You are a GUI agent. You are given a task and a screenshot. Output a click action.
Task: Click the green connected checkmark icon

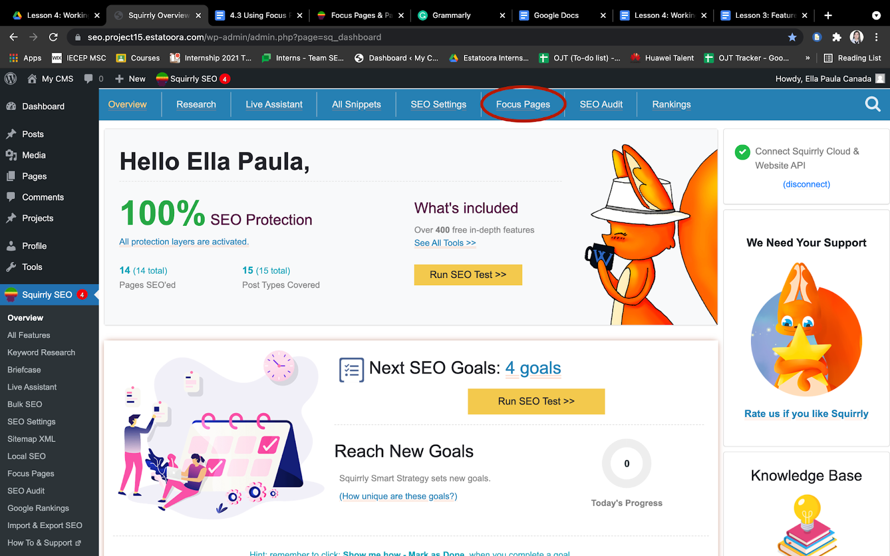click(742, 152)
